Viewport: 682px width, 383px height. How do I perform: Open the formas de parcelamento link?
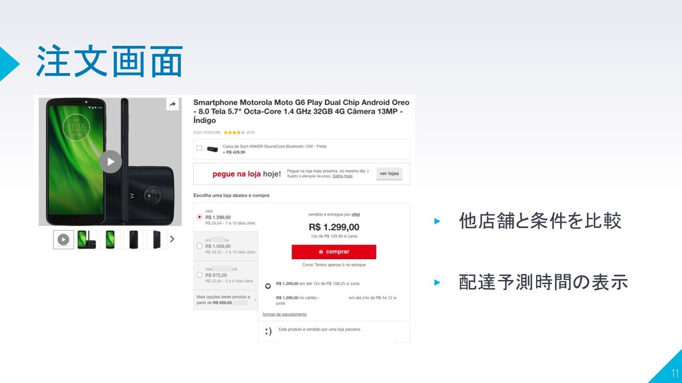point(284,315)
